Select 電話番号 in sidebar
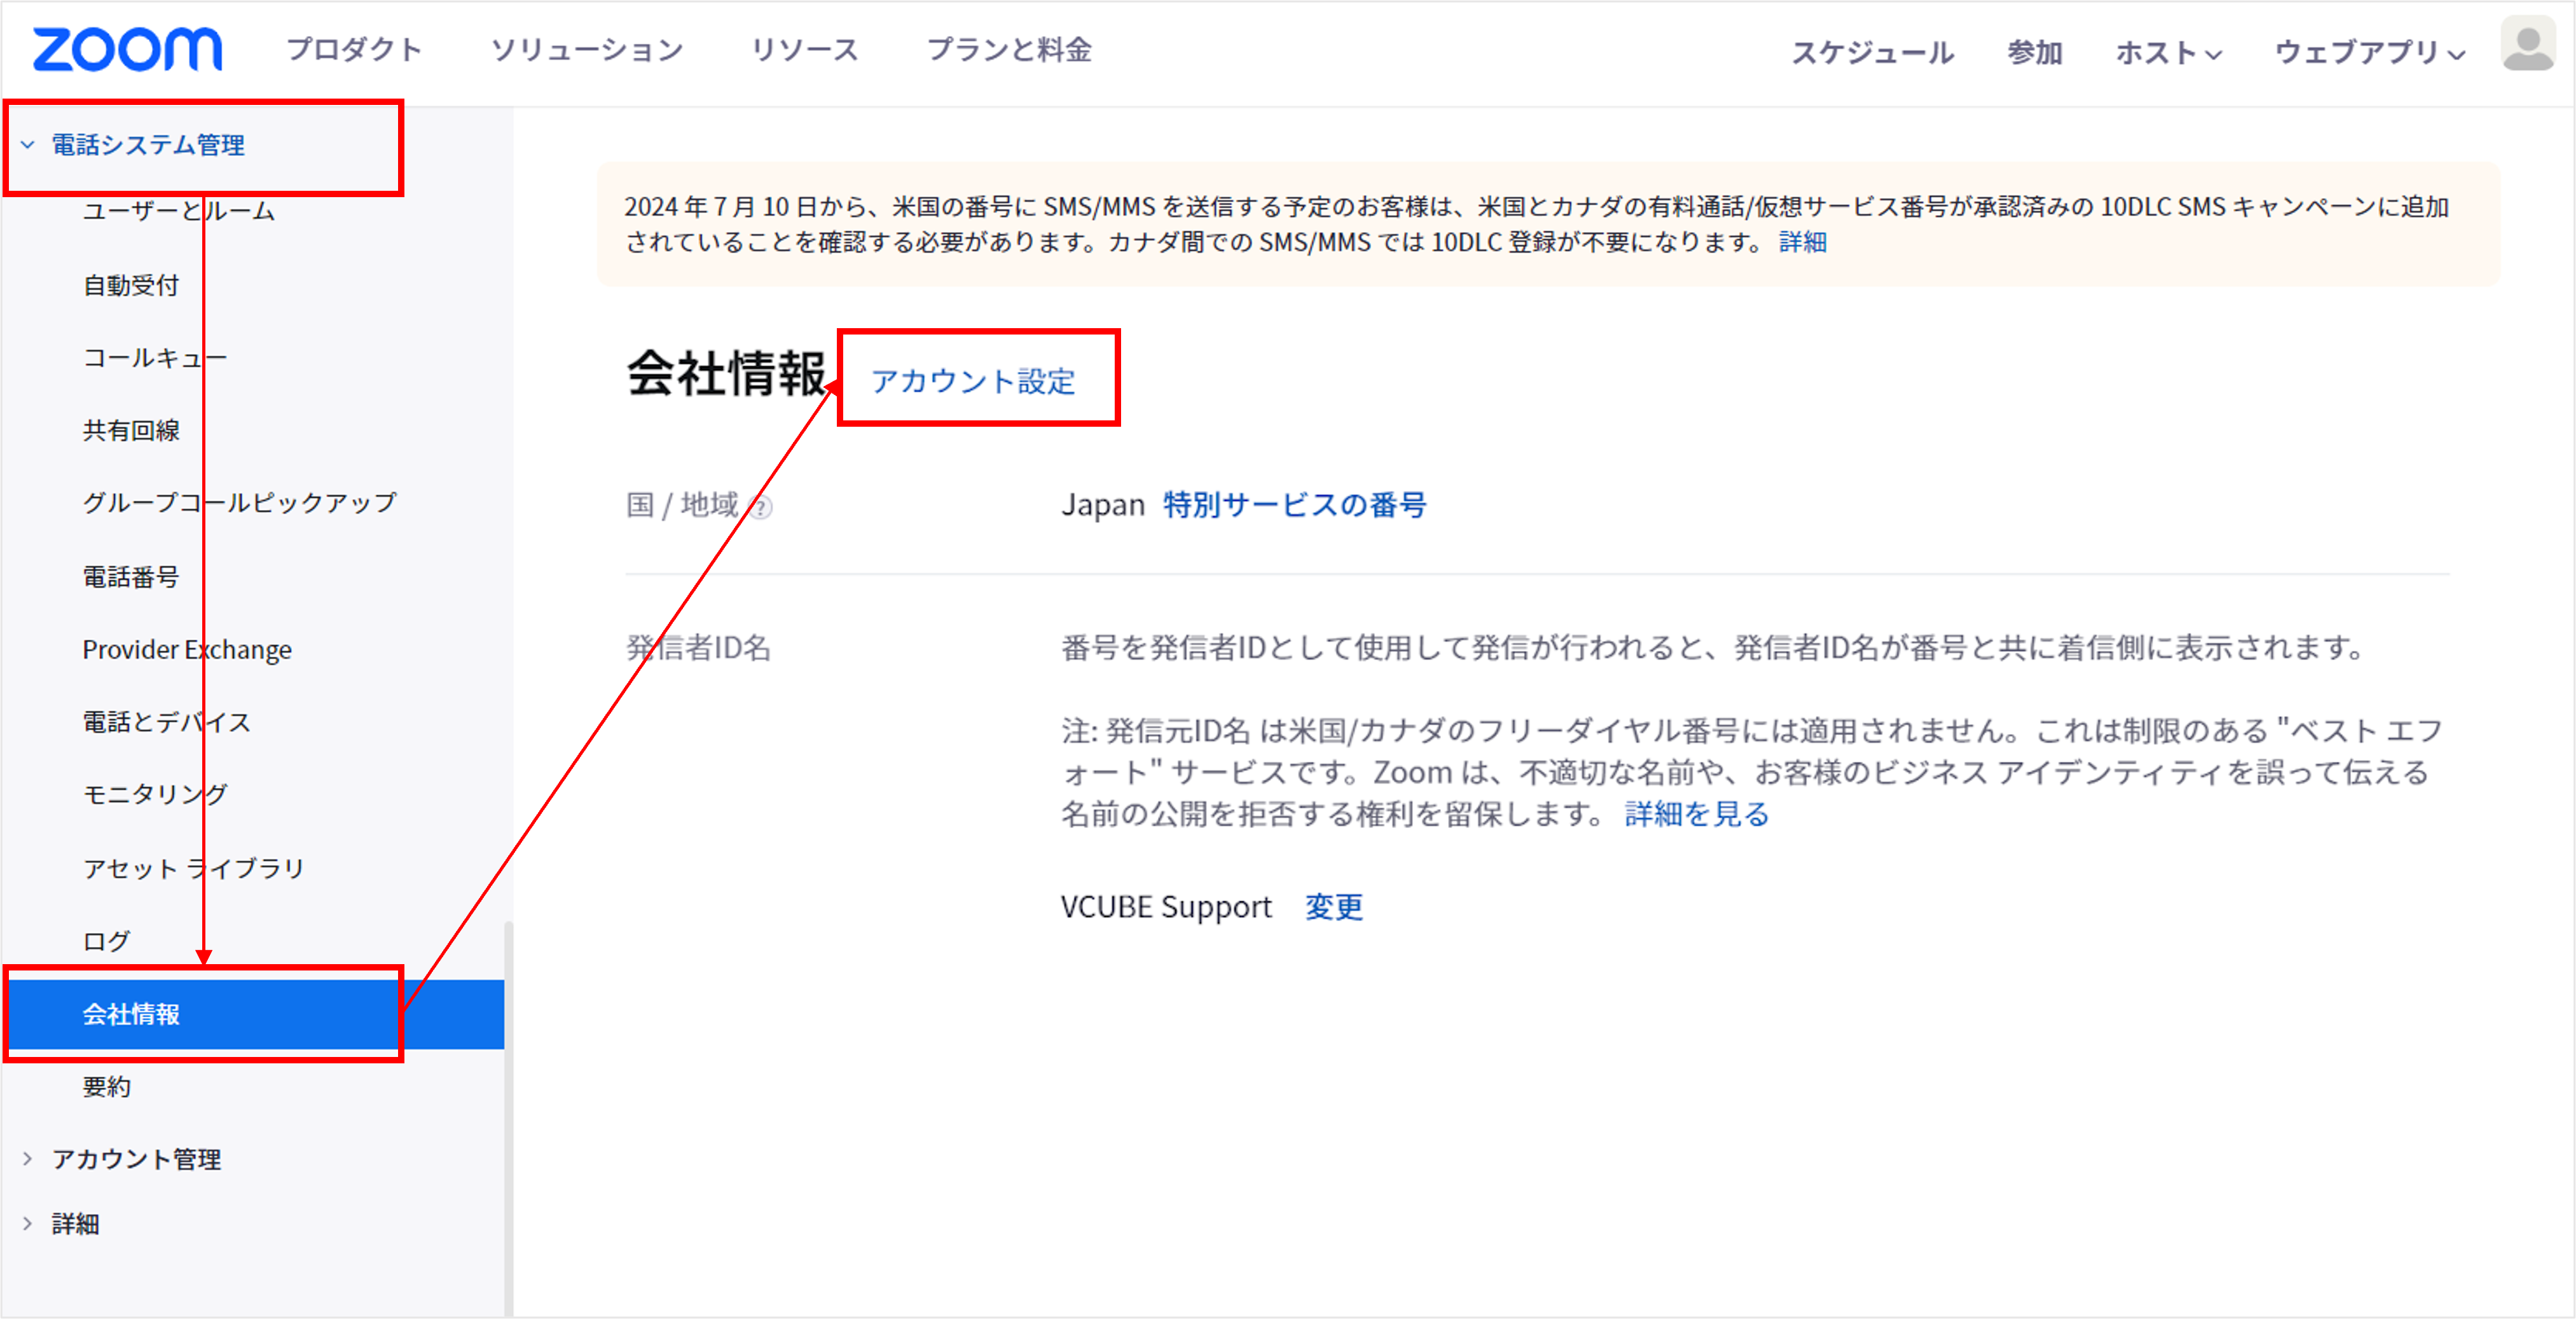The height and width of the screenshot is (1319, 2576). click(131, 577)
